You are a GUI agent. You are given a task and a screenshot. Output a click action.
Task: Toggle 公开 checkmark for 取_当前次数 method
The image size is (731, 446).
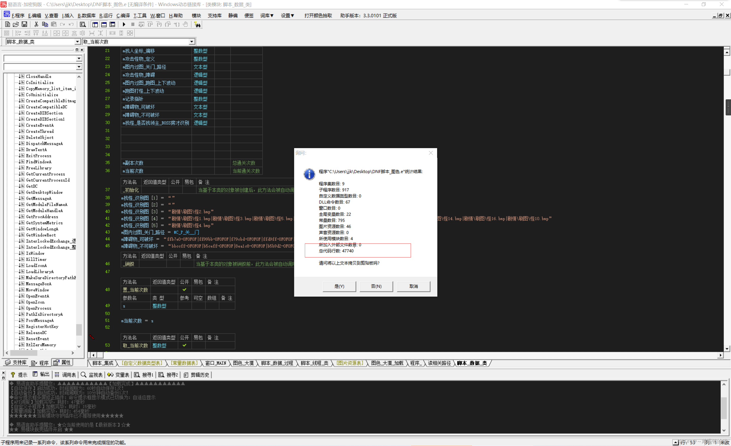coord(184,345)
